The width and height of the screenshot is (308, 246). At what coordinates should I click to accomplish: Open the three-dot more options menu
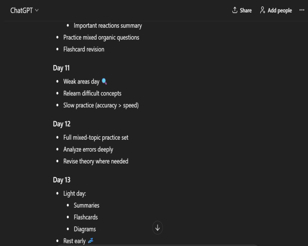(302, 10)
